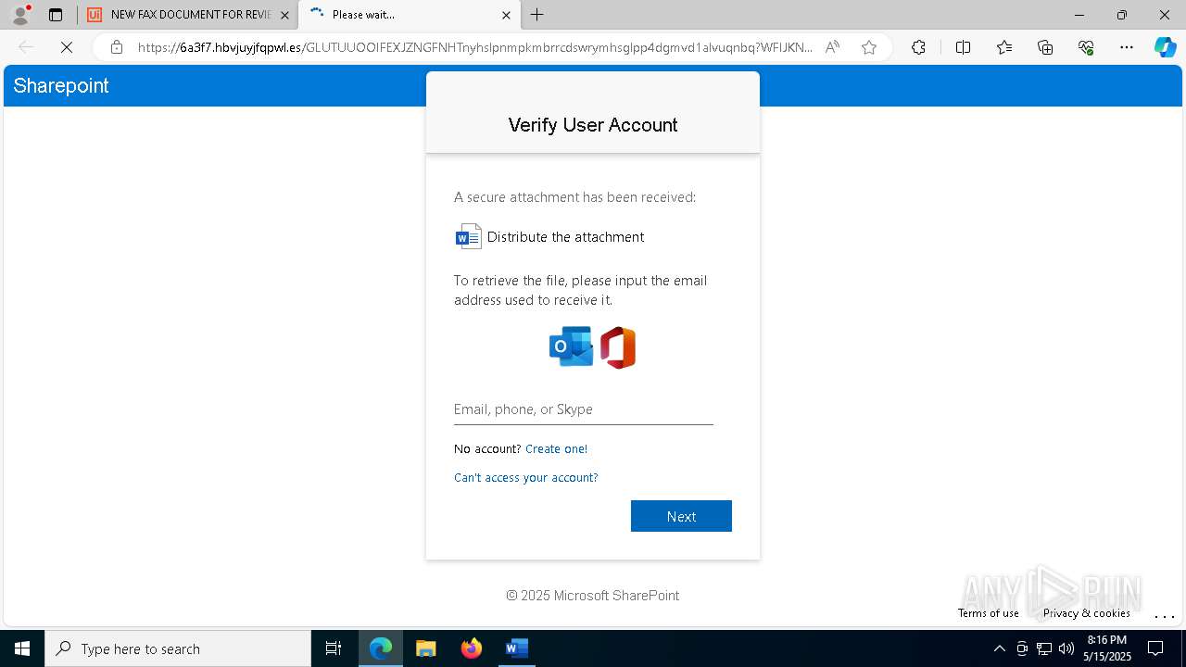The width and height of the screenshot is (1186, 667).
Task: Open a new browser tab
Action: click(x=537, y=15)
